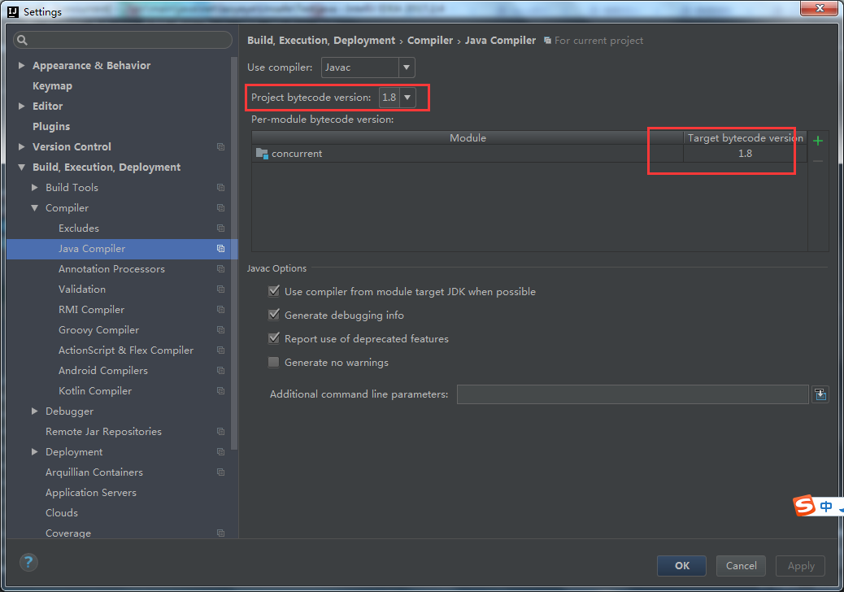Click the minus remove module icon
Image resolution: width=844 pixels, height=592 pixels.
[818, 161]
